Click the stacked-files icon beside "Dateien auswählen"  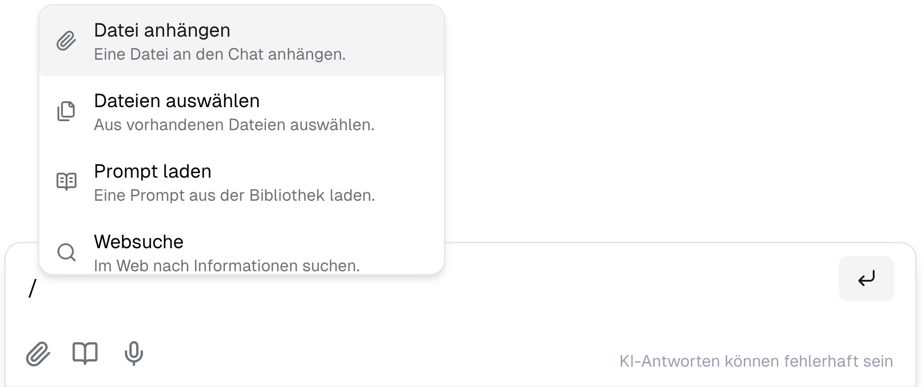[x=66, y=112]
